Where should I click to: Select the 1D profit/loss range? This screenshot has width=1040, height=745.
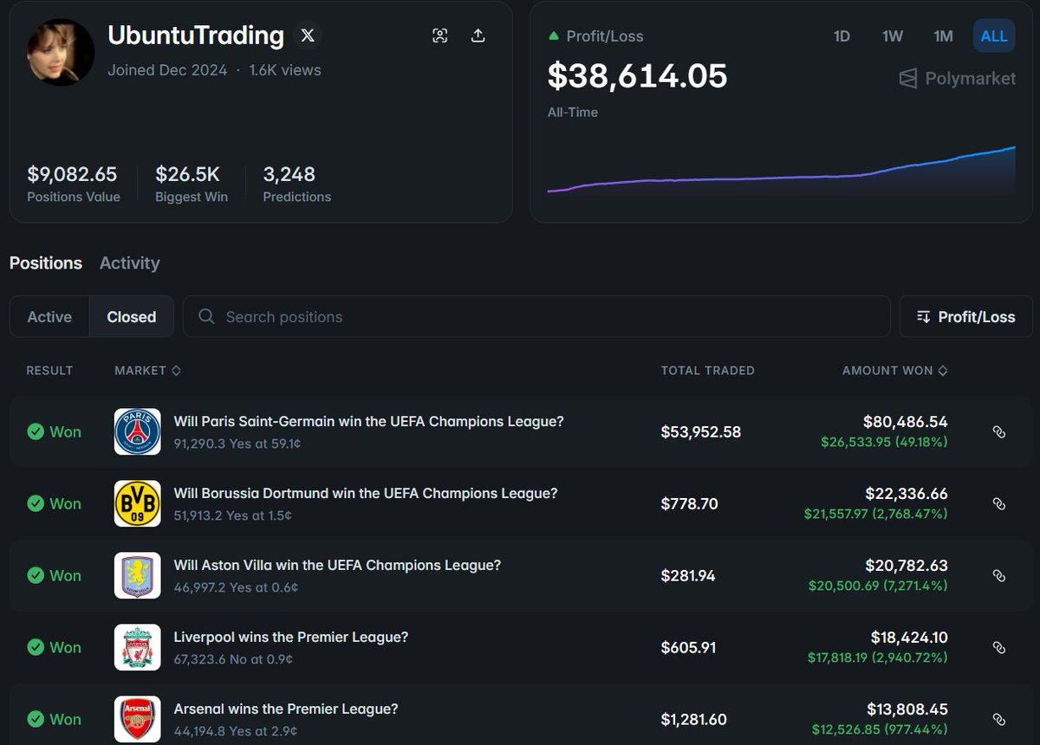click(842, 36)
